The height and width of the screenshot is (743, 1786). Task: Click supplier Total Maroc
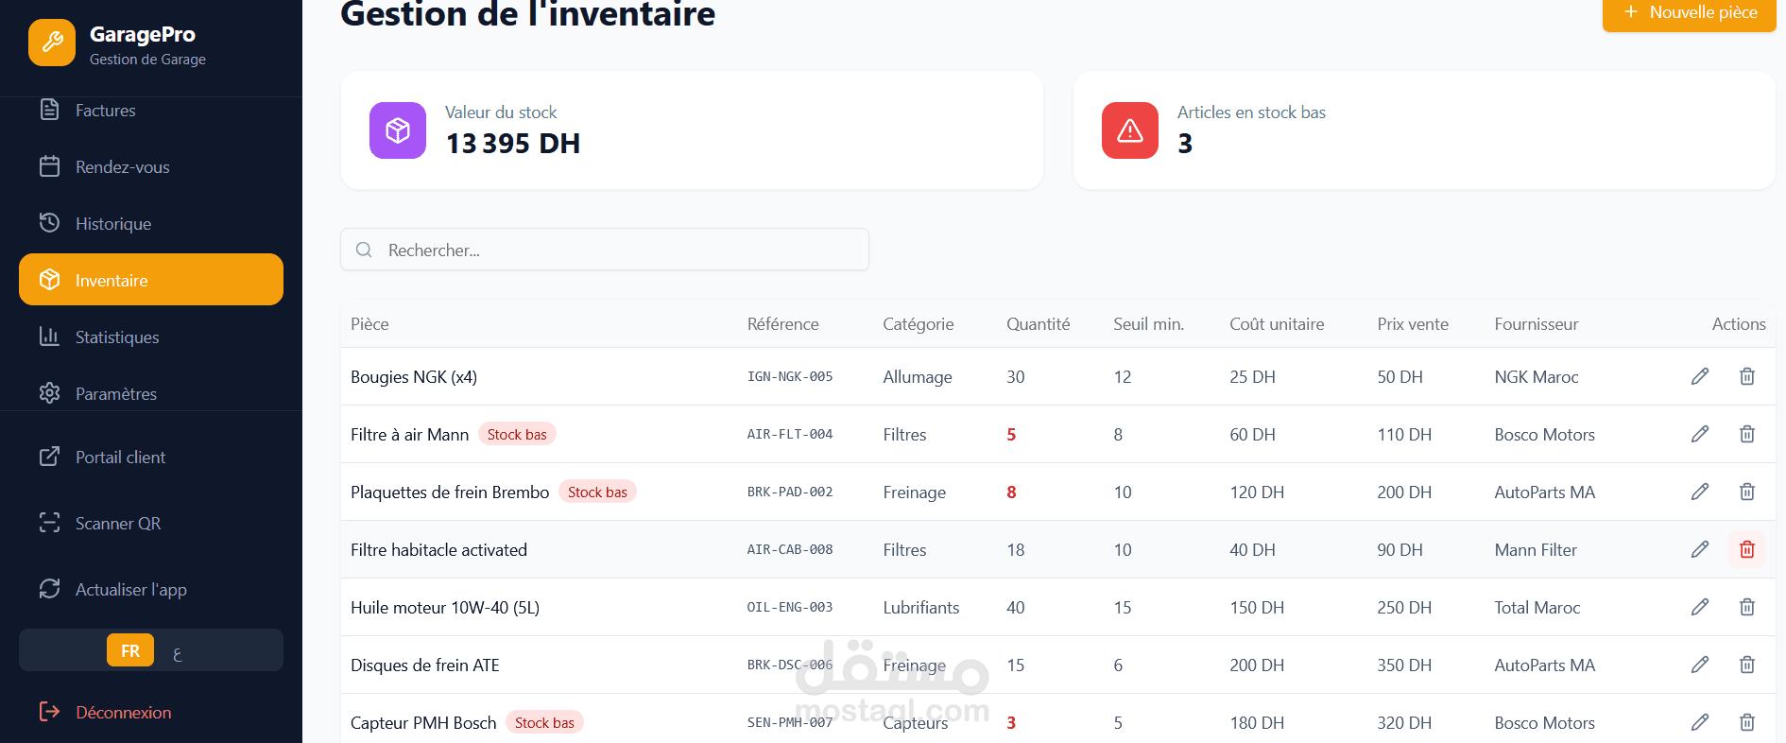tap(1537, 607)
